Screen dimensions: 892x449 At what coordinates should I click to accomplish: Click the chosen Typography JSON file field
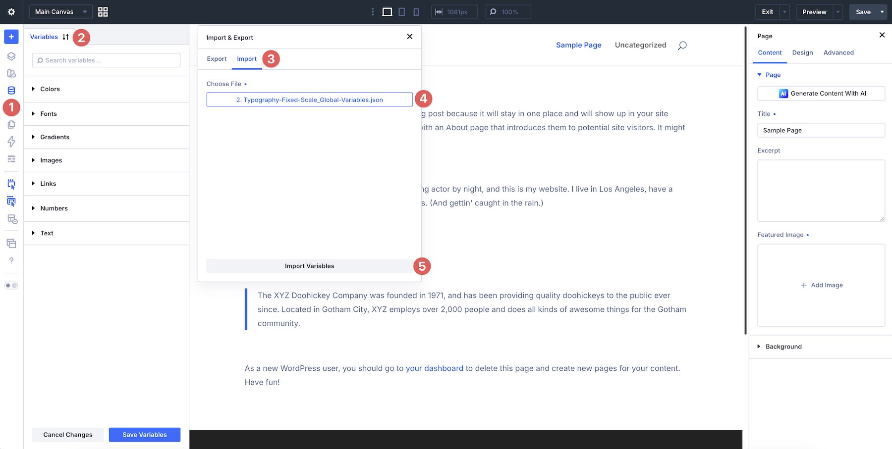point(310,100)
